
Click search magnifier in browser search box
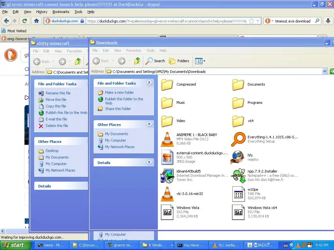317,21
